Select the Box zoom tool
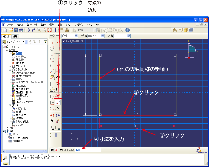The width and height of the screenshot is (209, 167). [44, 30]
